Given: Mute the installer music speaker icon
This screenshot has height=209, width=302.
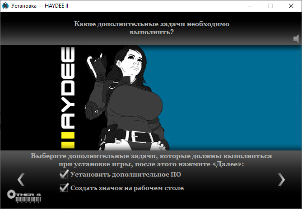Looking at the screenshot, I should point(296,39).
